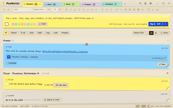Change text case with Aa icon
The width and height of the screenshot is (173, 108).
(x=92, y=10)
